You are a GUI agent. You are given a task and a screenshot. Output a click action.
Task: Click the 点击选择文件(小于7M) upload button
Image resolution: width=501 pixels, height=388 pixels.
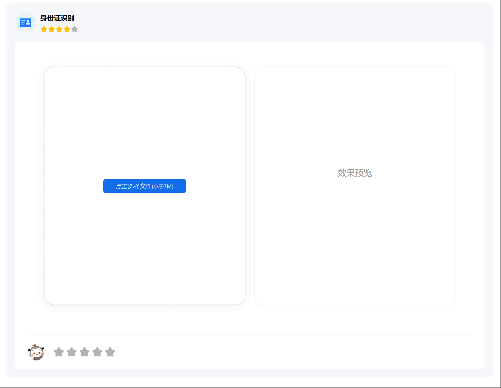click(144, 186)
